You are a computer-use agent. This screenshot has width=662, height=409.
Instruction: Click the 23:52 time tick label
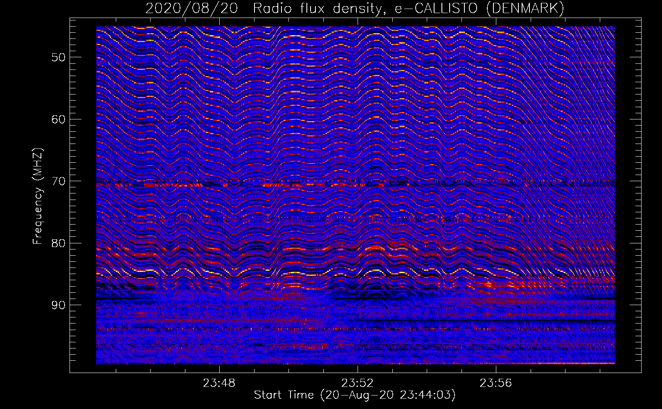(x=358, y=383)
